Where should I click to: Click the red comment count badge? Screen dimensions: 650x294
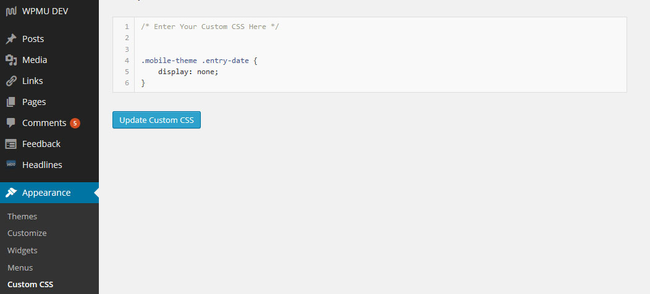[75, 123]
